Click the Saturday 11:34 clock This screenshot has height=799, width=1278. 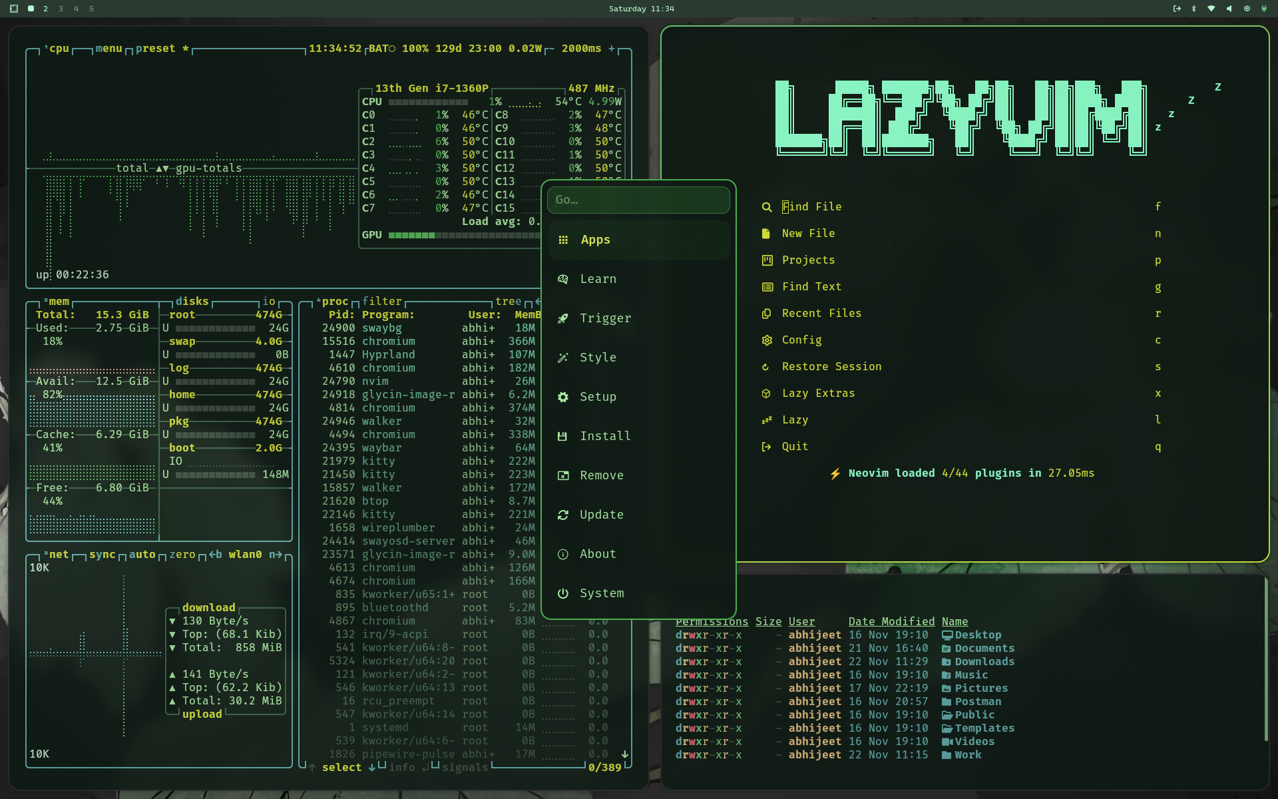[x=642, y=9]
